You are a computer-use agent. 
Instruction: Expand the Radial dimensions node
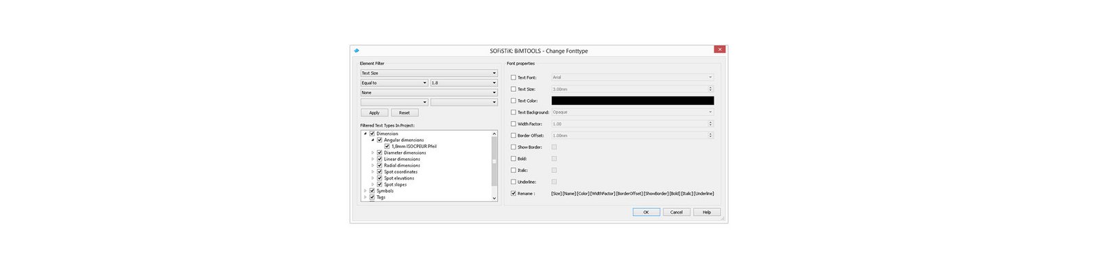(x=373, y=165)
